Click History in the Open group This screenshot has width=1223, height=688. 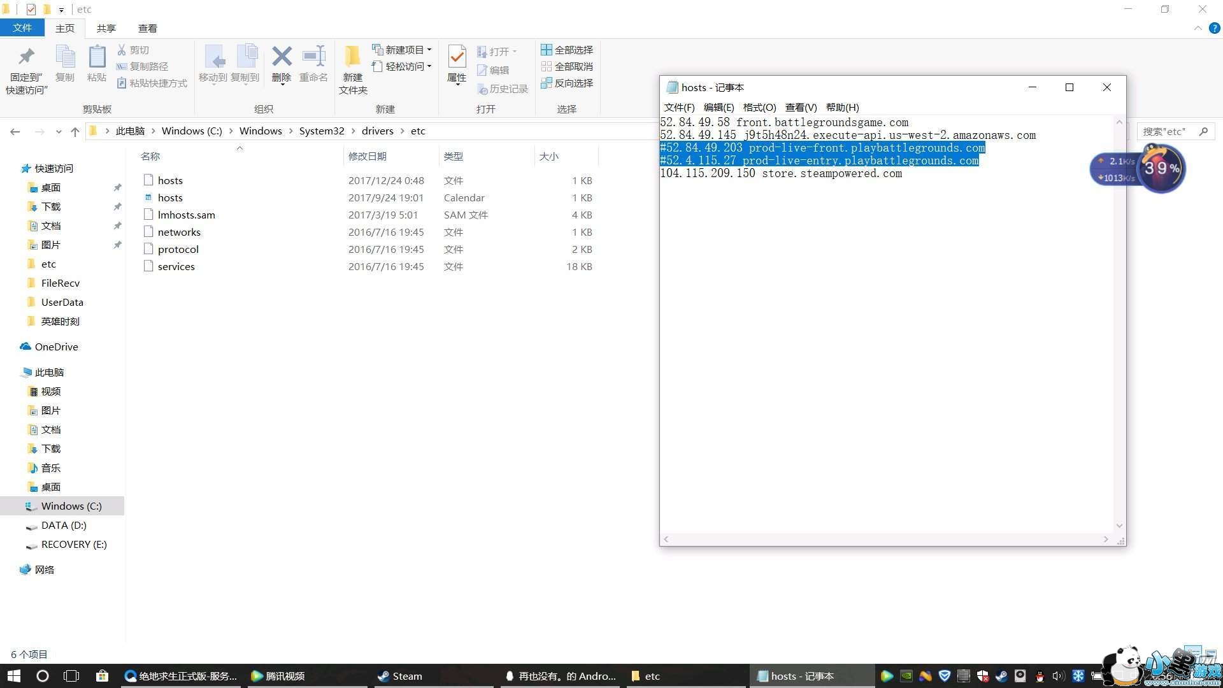pos(503,89)
